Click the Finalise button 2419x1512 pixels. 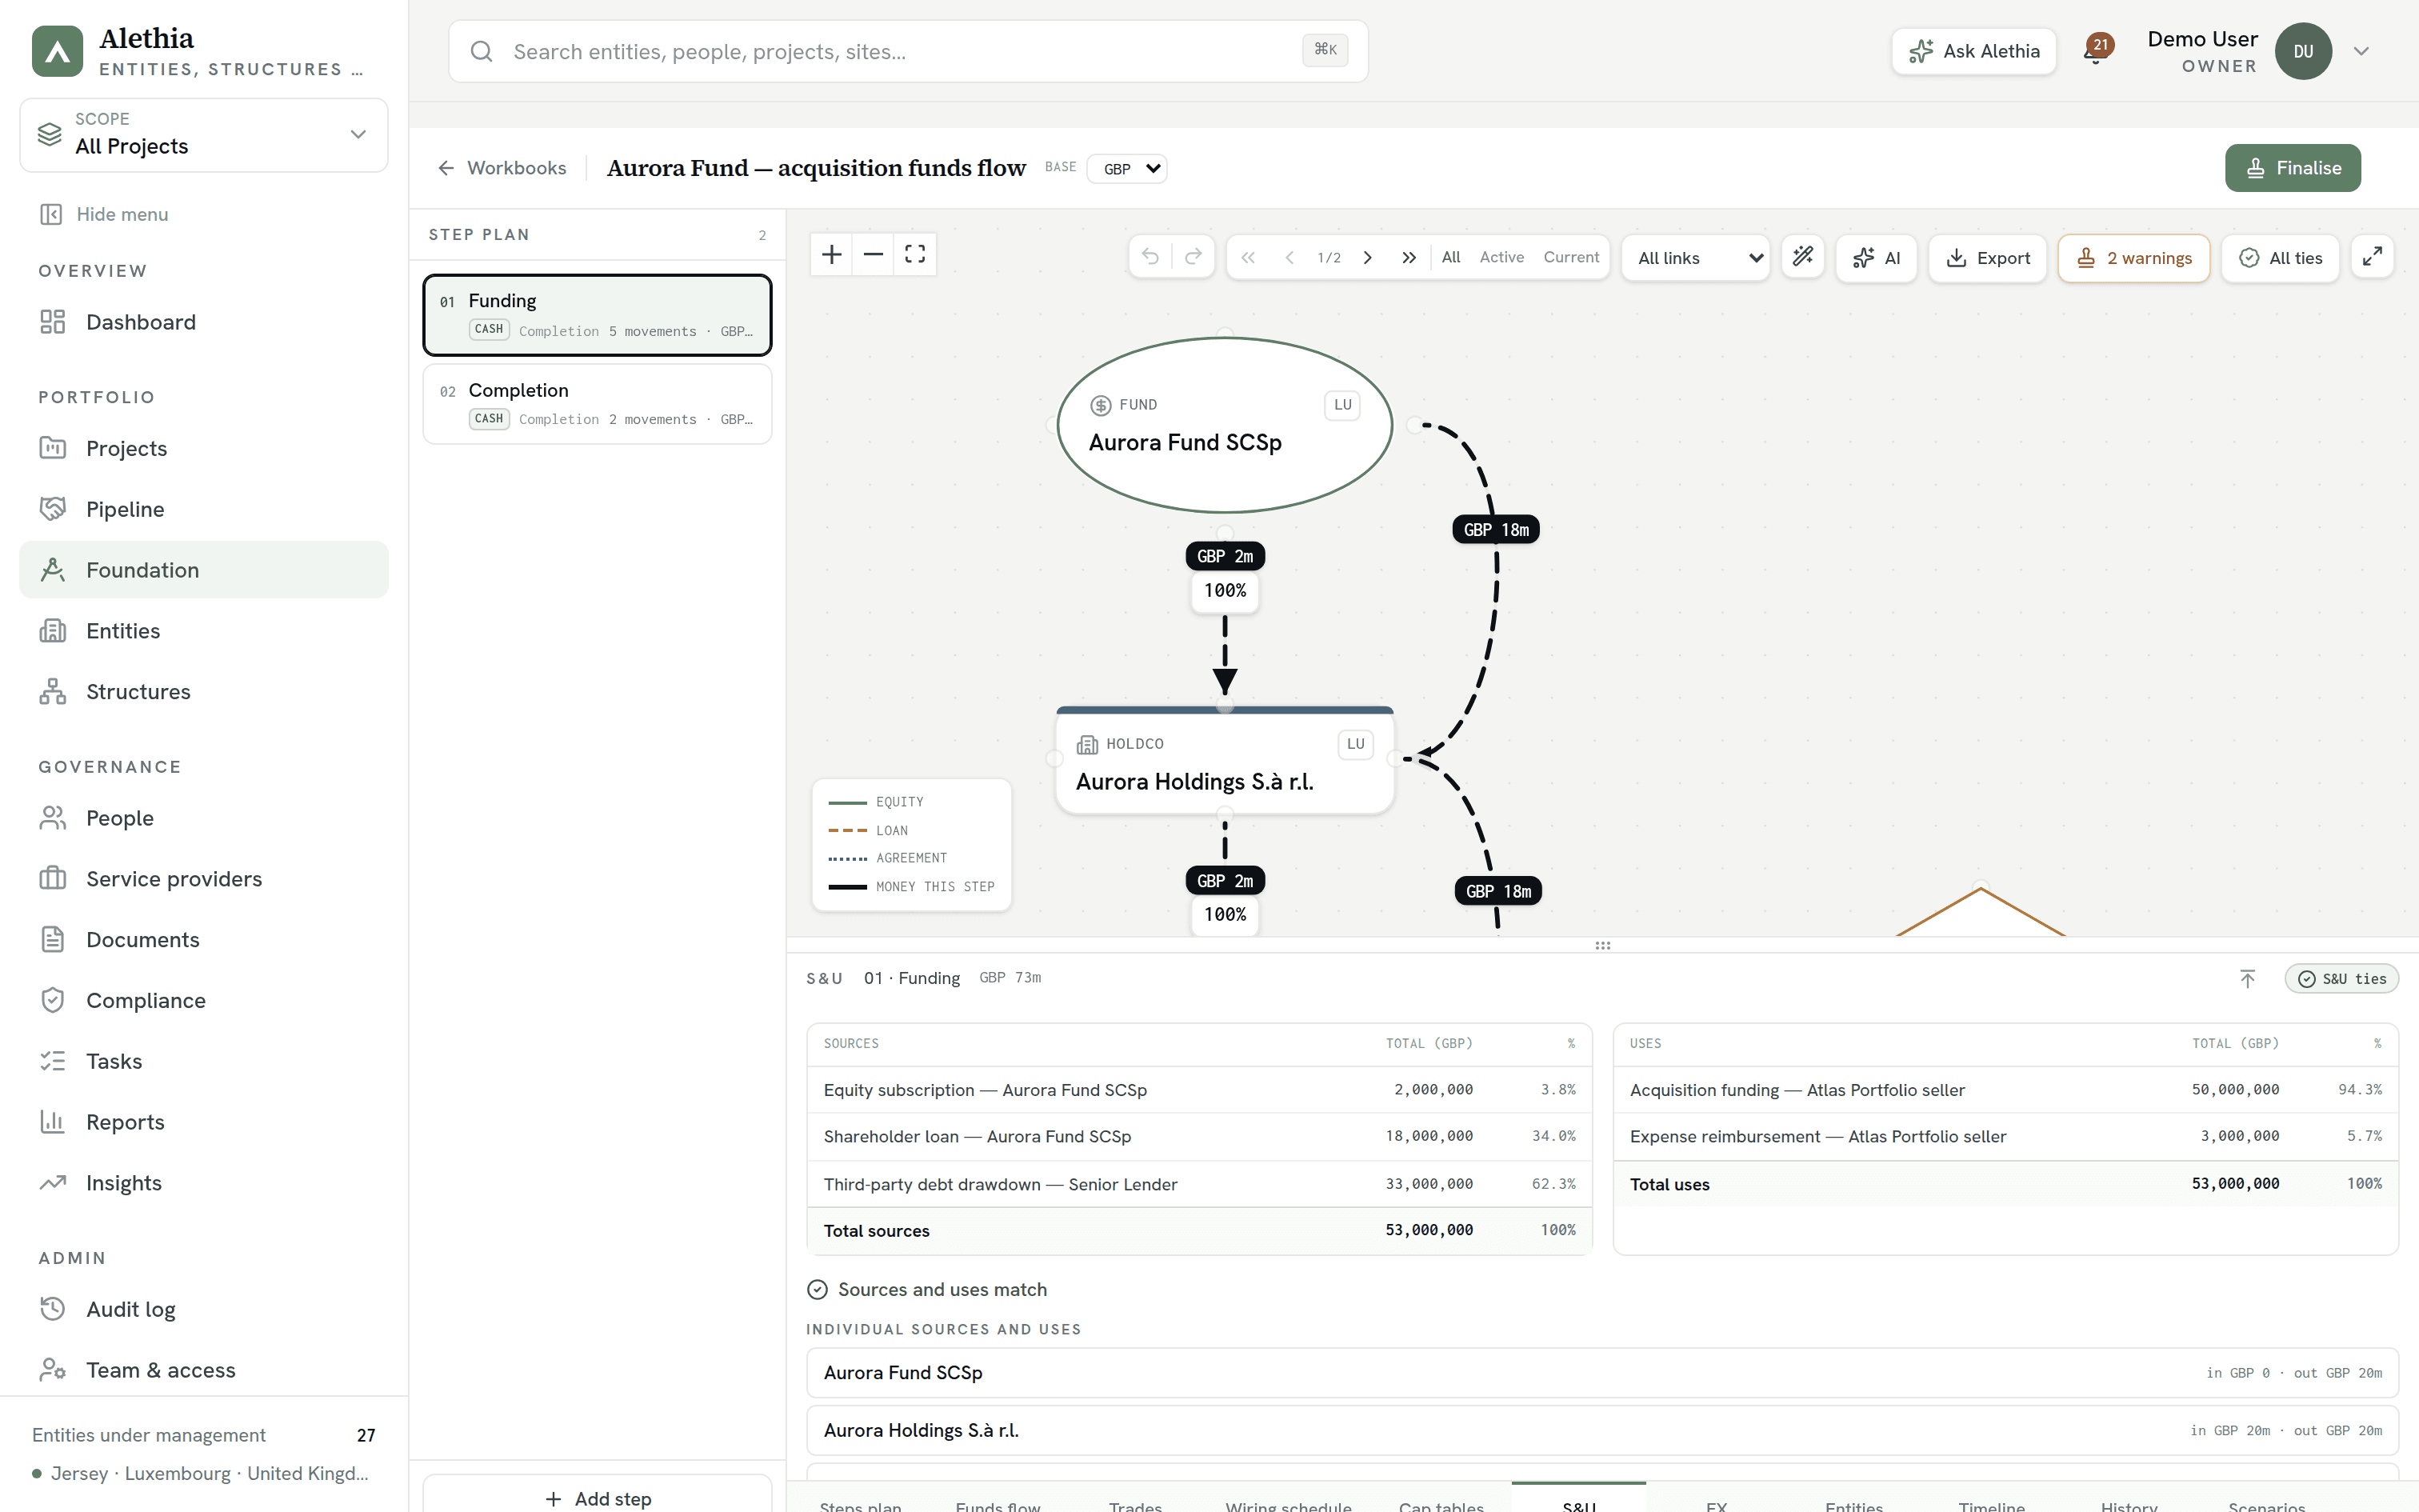pyautogui.click(x=2292, y=168)
